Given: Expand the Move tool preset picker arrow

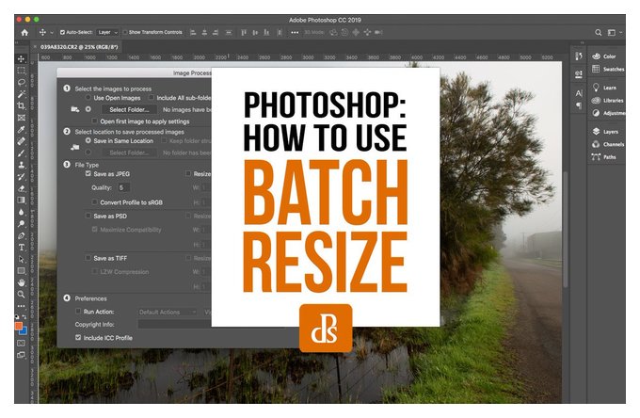Looking at the screenshot, I should (52, 32).
